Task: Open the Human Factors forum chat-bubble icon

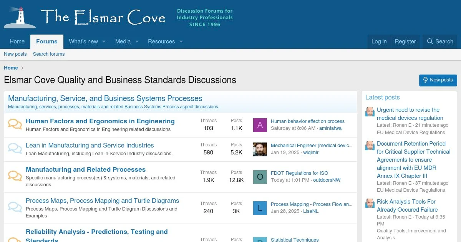Action: pyautogui.click(x=15, y=124)
